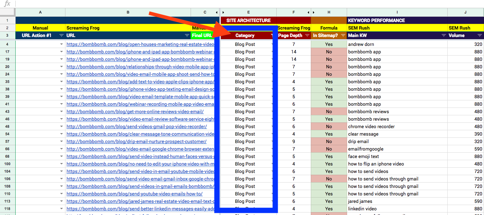
Task: Open the drip-email-nurture-prospect-customer link
Action: [x=137, y=142]
